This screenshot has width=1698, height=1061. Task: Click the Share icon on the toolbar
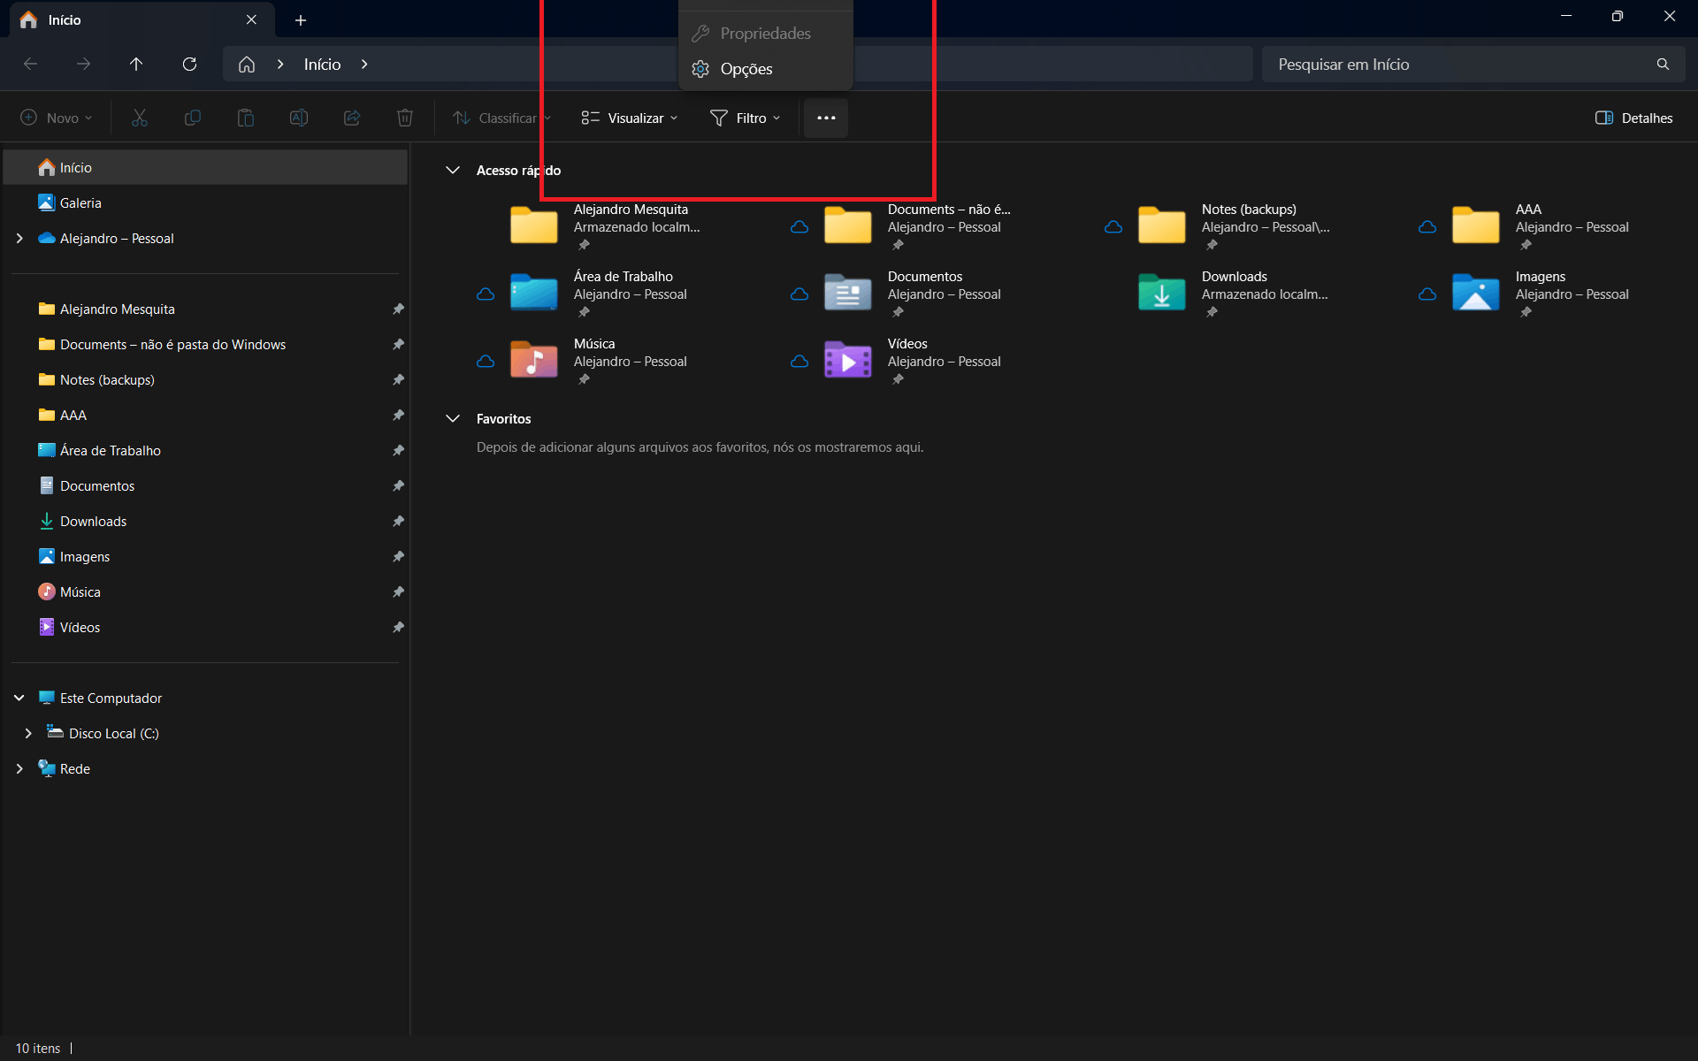coord(351,117)
